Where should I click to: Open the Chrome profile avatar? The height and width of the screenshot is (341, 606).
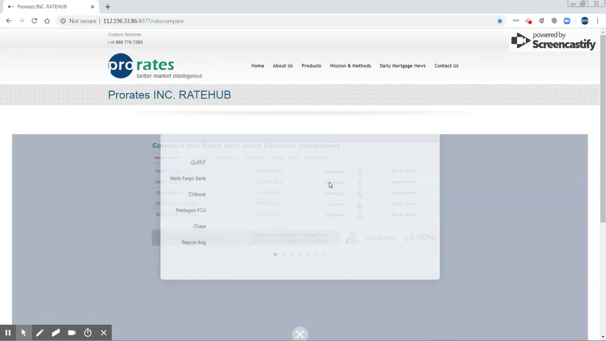[x=585, y=21]
